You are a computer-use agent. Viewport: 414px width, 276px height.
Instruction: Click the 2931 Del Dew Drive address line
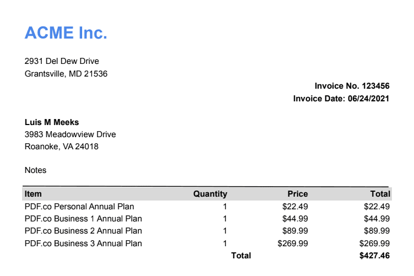click(x=62, y=61)
